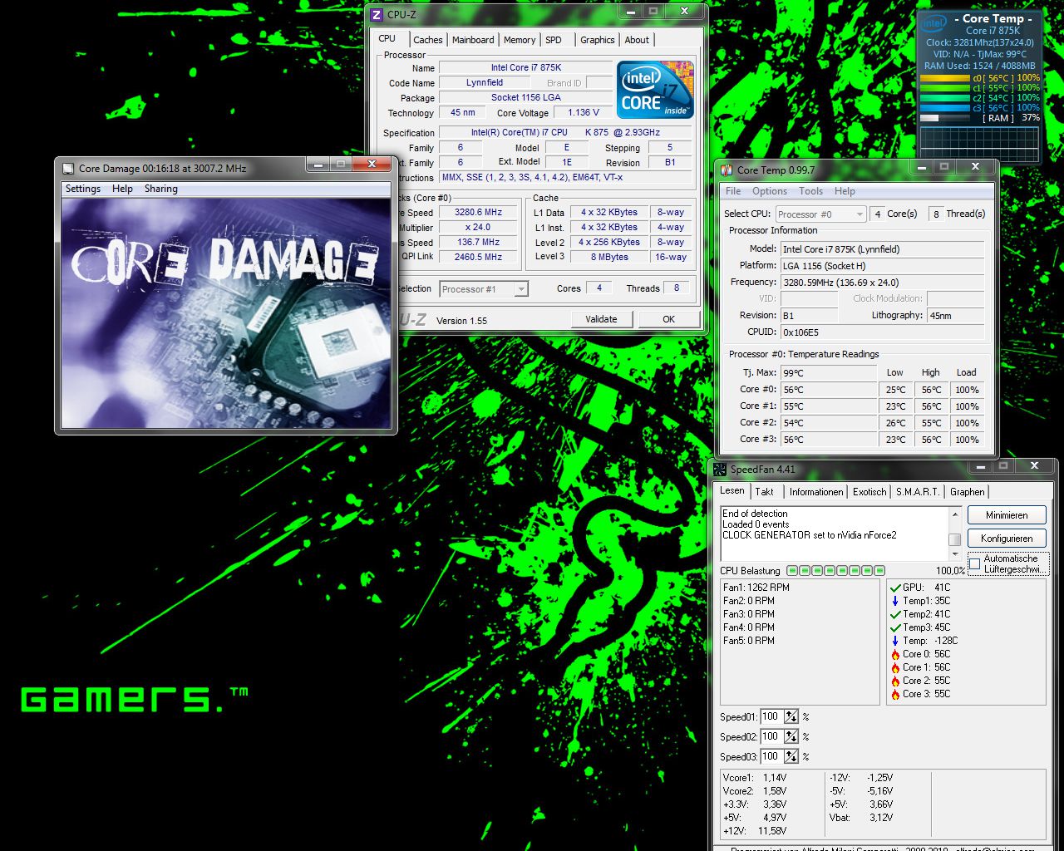Click Core Voltage value 1.136 V
The image size is (1064, 851).
[584, 113]
